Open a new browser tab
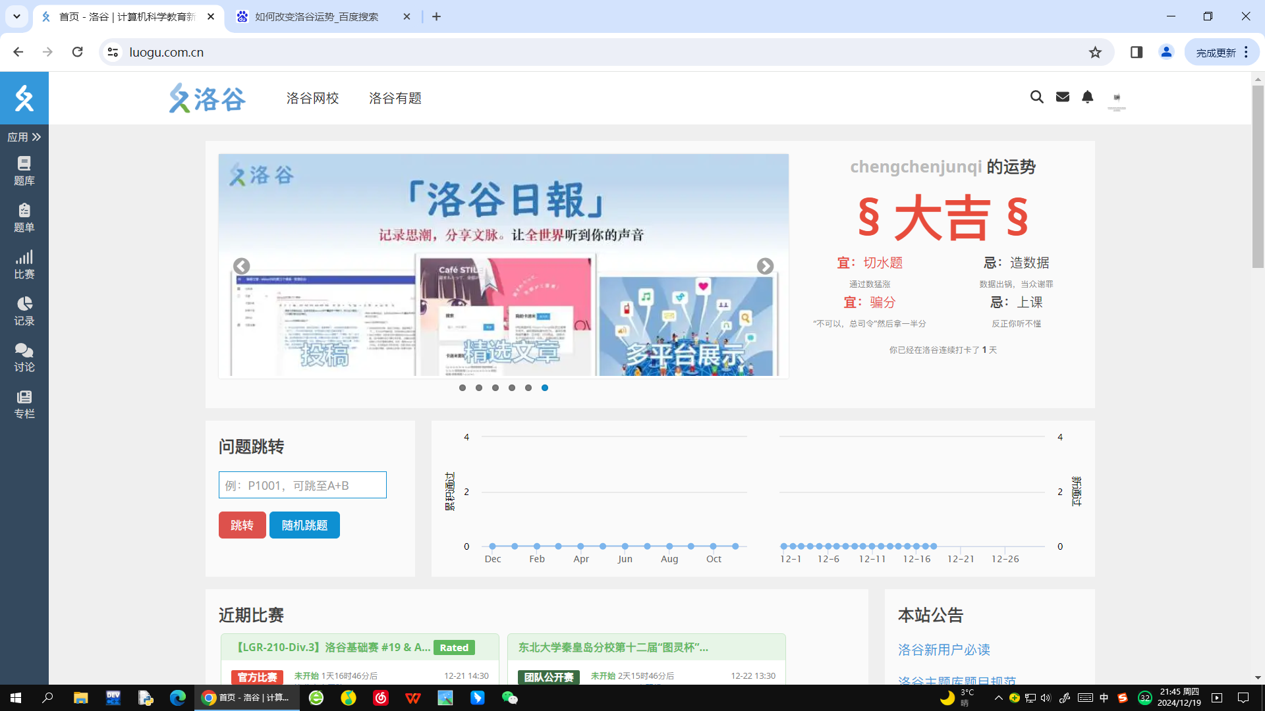 coord(436,16)
